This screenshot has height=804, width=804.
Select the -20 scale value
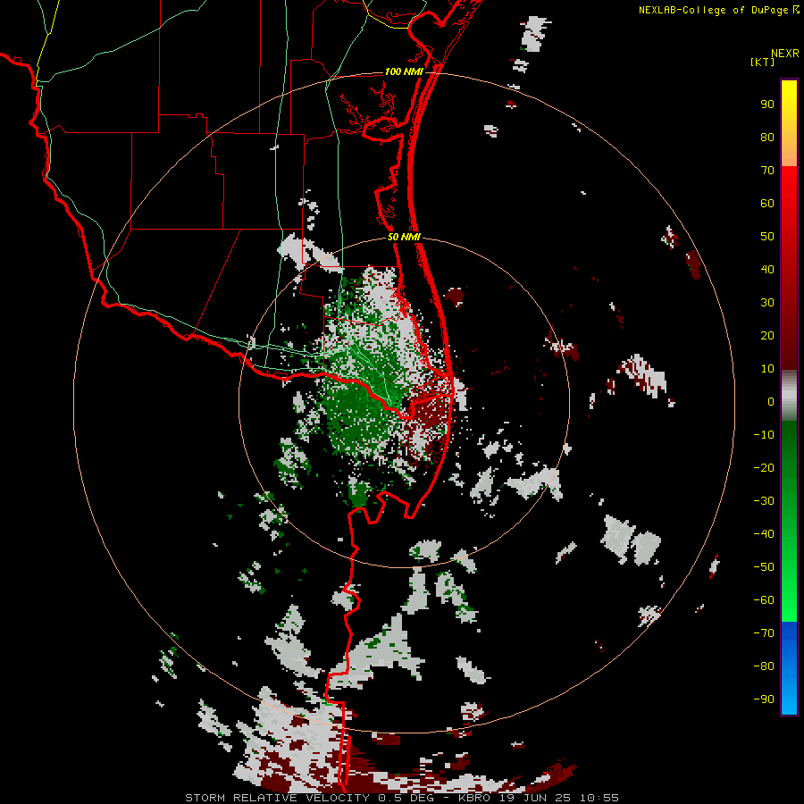click(x=764, y=468)
